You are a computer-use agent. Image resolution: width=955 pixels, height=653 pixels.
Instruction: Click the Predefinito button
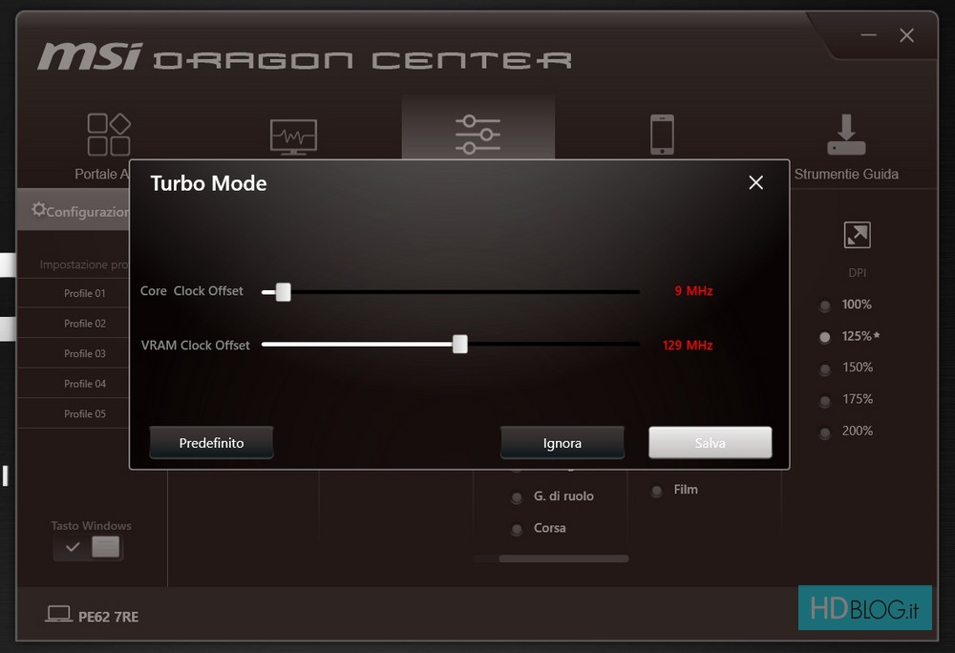click(x=211, y=442)
